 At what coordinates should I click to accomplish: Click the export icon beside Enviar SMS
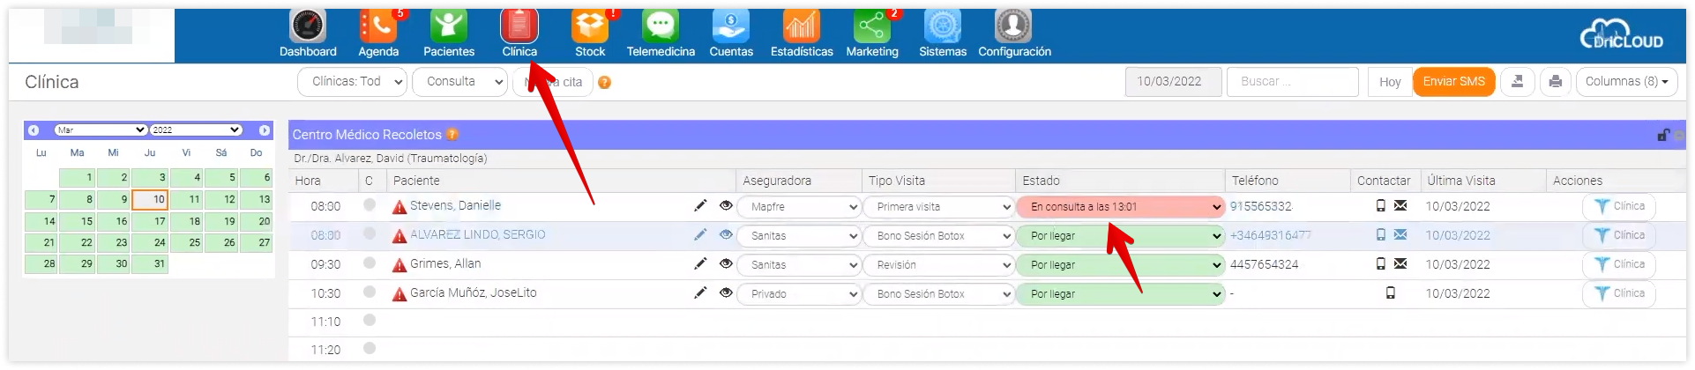1518,82
